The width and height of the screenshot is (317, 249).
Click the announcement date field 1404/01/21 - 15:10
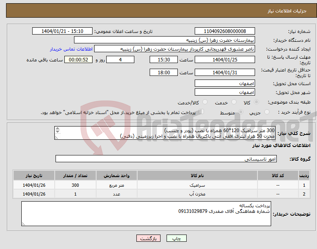click(62, 31)
